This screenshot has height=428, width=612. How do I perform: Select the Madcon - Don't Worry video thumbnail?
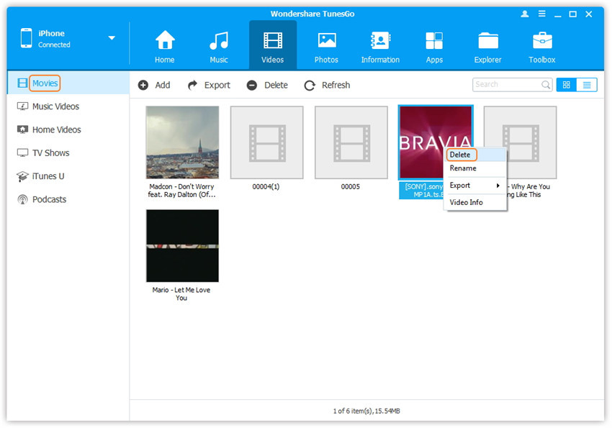click(x=182, y=142)
